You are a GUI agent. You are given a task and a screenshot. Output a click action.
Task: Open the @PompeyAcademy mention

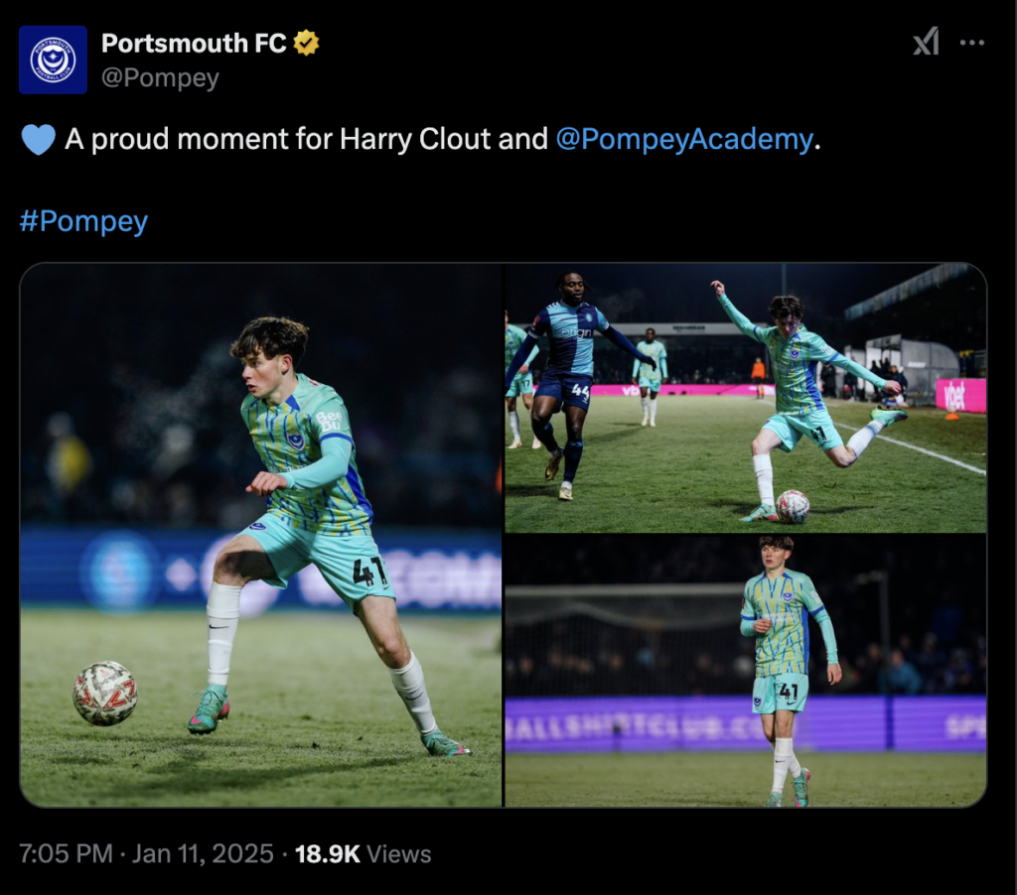684,139
